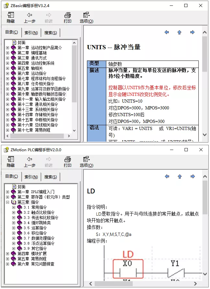This screenshot has height=289, width=210.
Task: Click Back (上一步) icon in ZMotion PLC manual window
Action: (30, 159)
